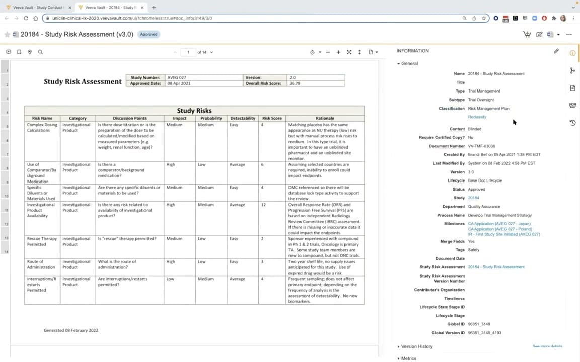
Task: Click the 'Rescue Therapy Permitted' risk cell
Action: (42, 247)
